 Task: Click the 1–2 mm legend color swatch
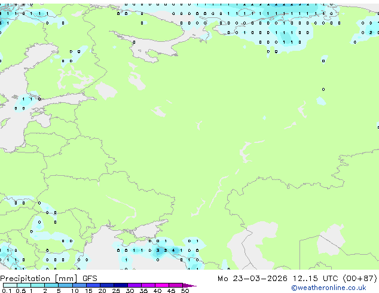coord(38,285)
